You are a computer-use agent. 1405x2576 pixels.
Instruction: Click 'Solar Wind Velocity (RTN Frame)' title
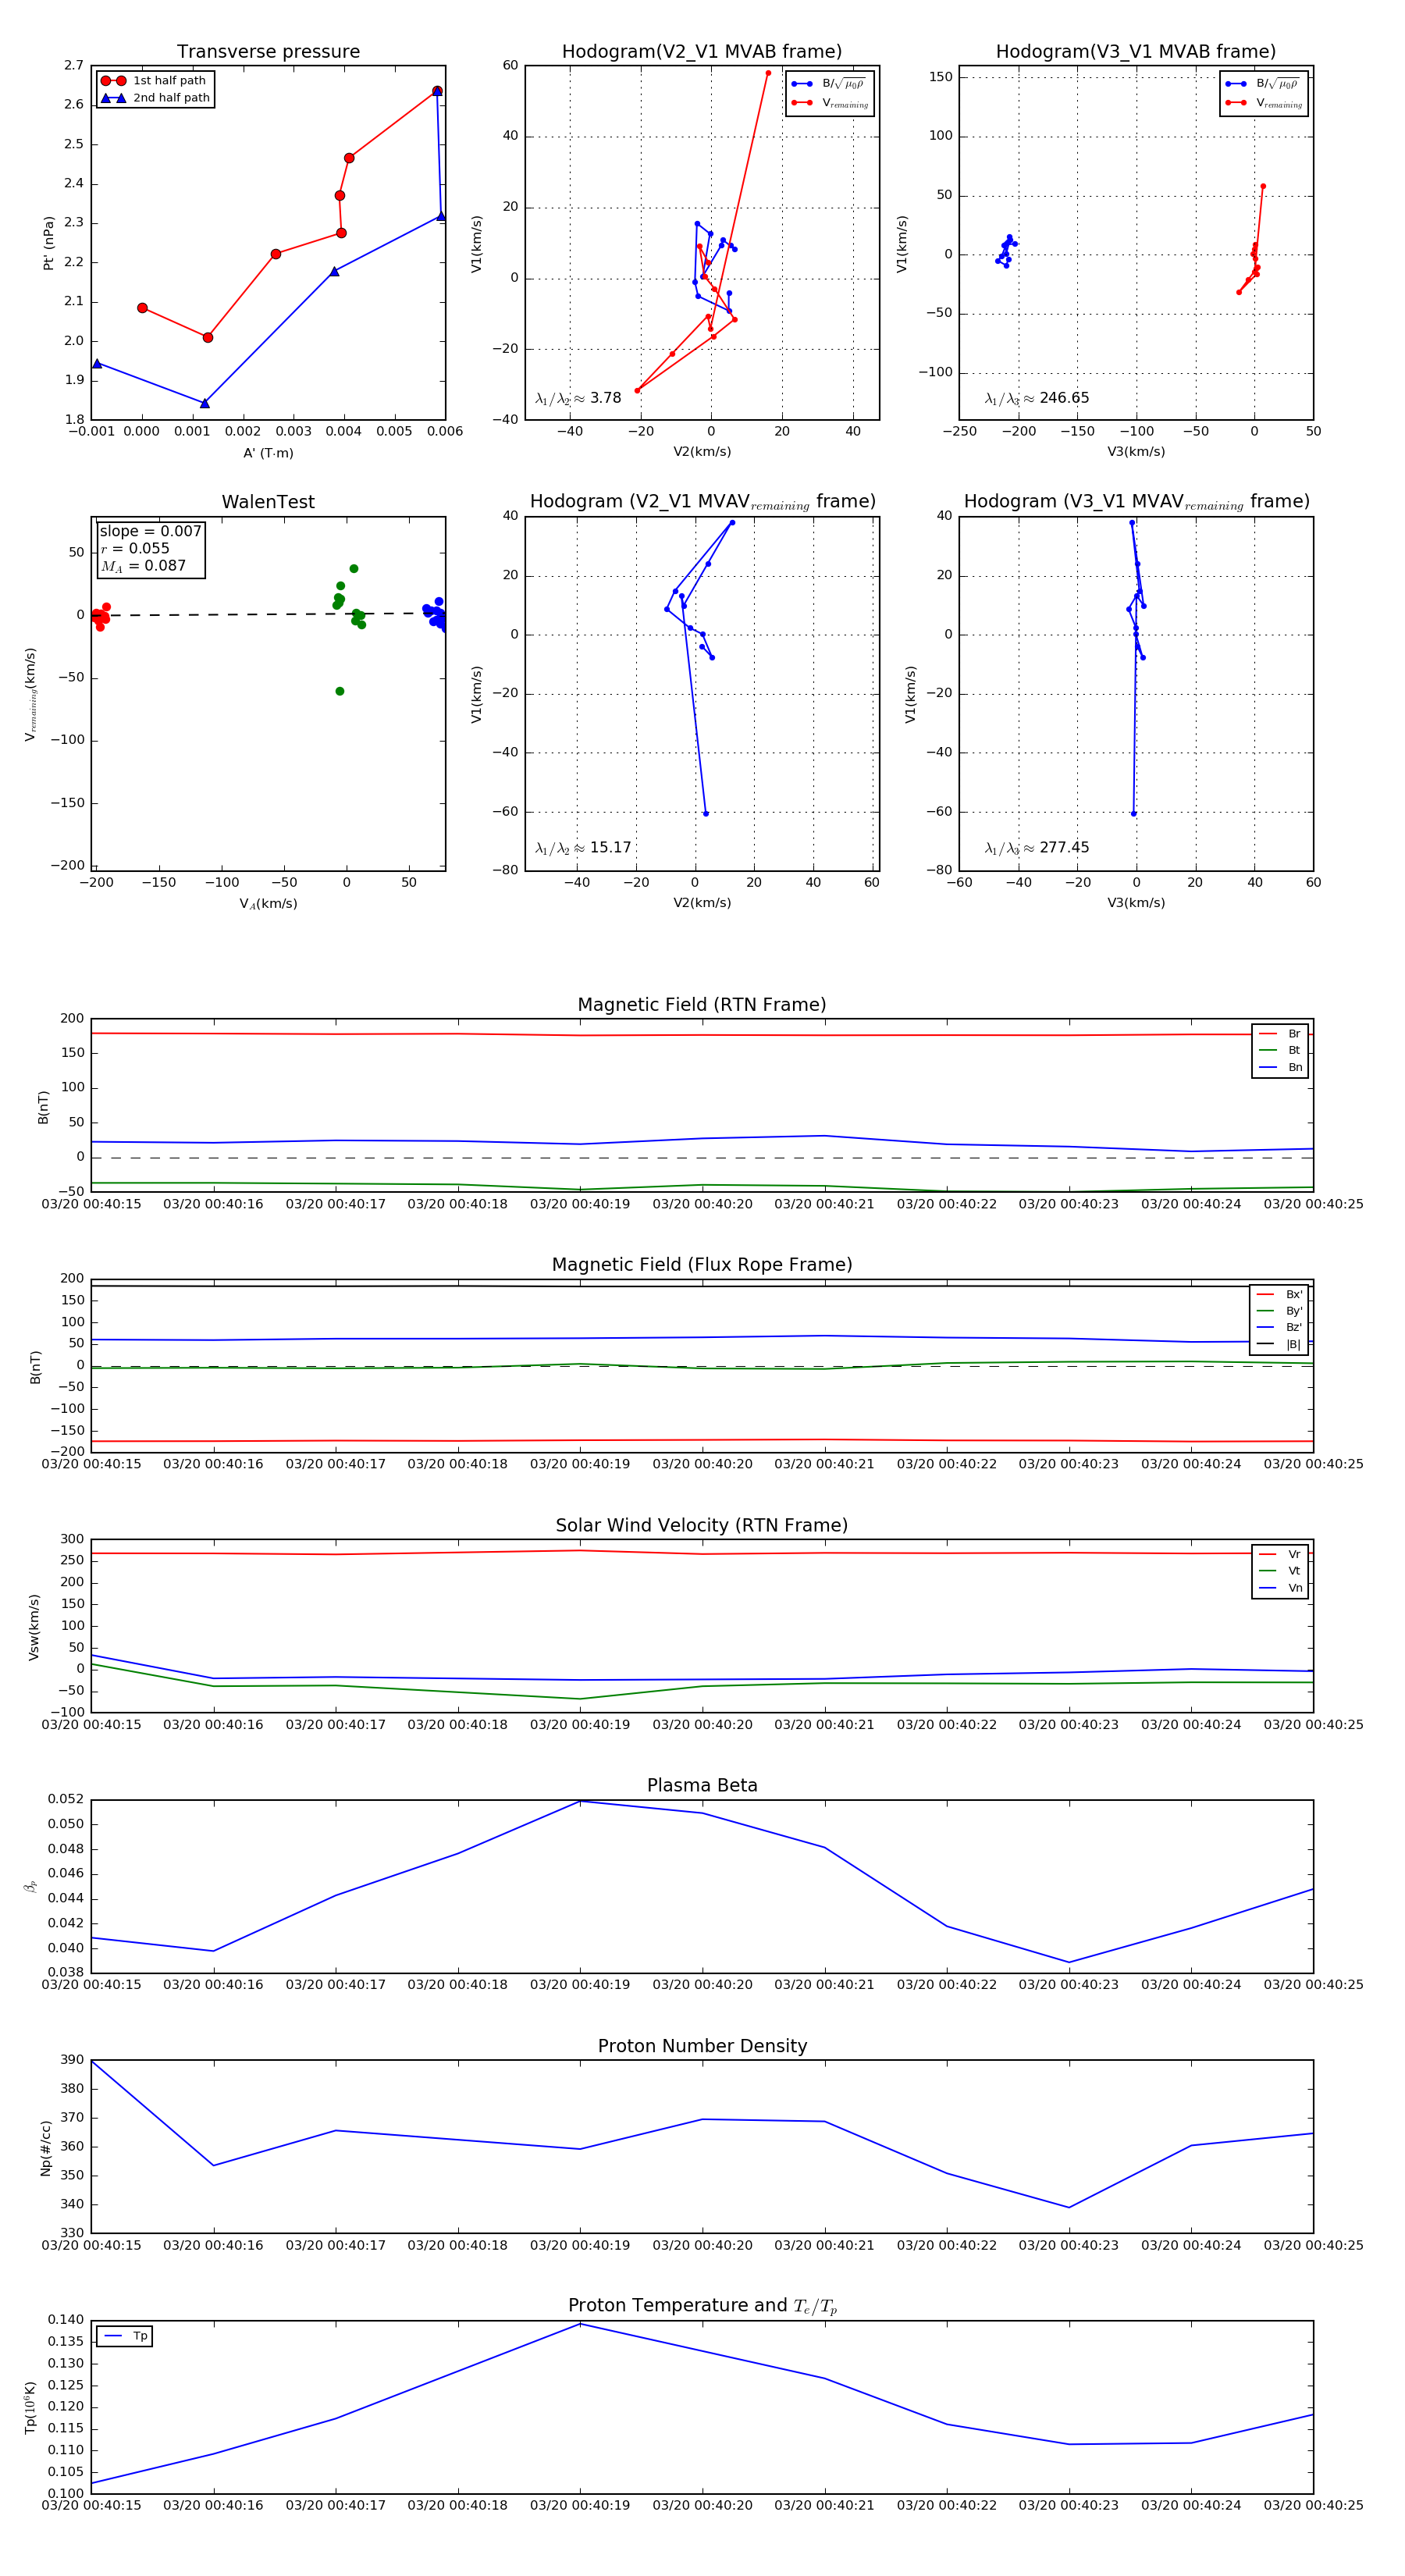click(x=702, y=1526)
